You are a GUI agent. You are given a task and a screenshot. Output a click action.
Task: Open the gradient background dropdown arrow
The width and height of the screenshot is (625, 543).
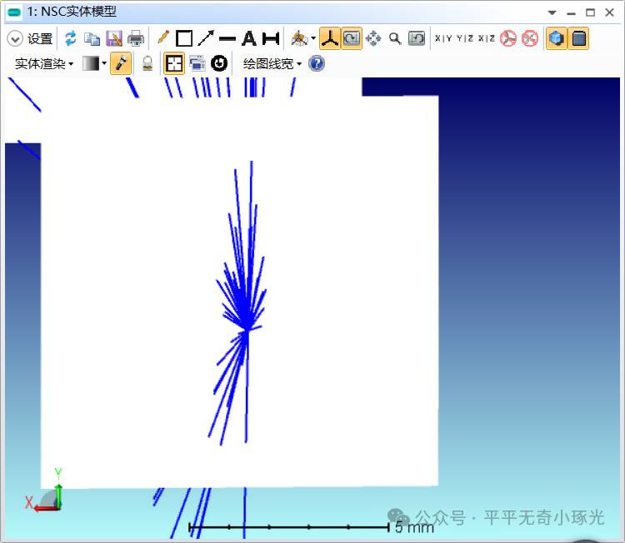(x=104, y=63)
